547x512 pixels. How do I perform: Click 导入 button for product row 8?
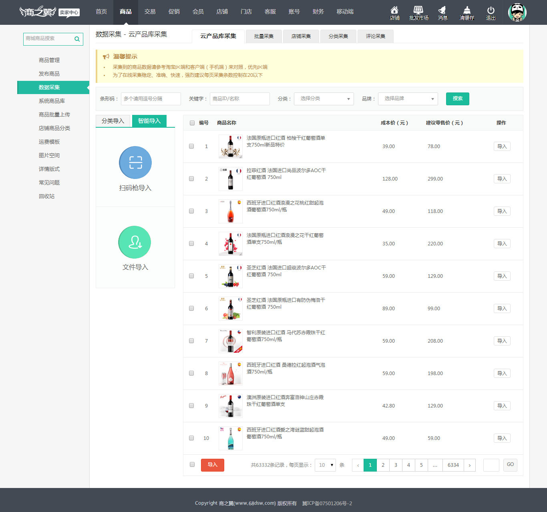coord(502,373)
